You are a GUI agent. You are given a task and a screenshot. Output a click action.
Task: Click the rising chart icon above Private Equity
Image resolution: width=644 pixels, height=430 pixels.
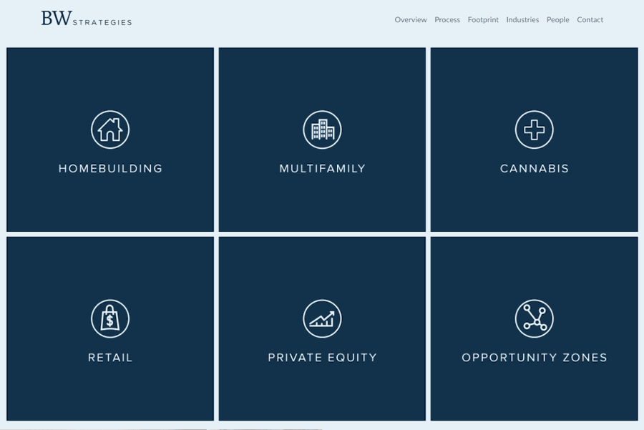[322, 318]
